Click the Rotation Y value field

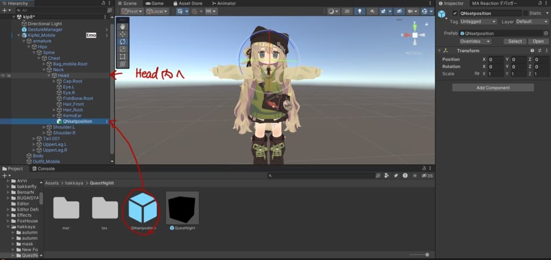point(519,66)
